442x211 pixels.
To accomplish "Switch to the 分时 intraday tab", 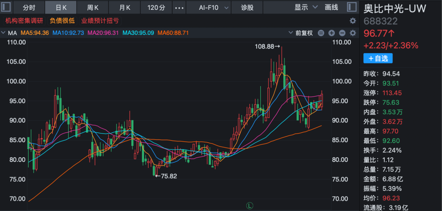I will pyautogui.click(x=29, y=7).
